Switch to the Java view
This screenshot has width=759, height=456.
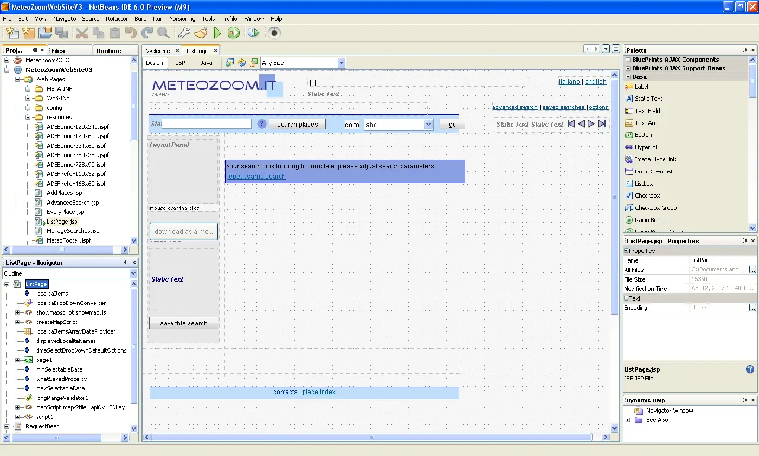click(206, 63)
